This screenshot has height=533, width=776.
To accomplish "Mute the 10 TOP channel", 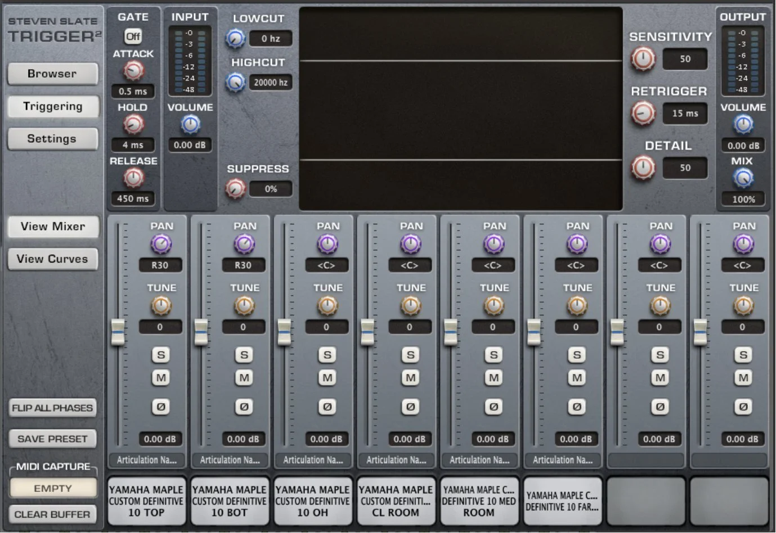I will point(161,378).
